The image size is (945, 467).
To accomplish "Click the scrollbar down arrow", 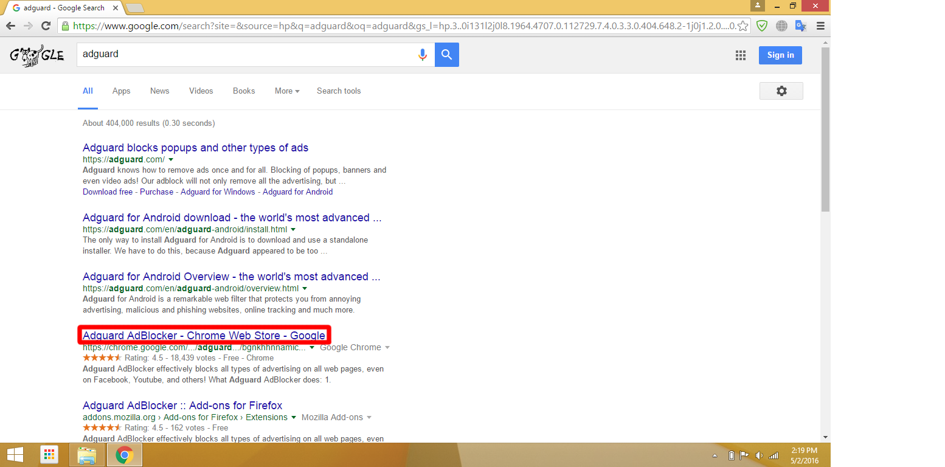I will [x=825, y=437].
